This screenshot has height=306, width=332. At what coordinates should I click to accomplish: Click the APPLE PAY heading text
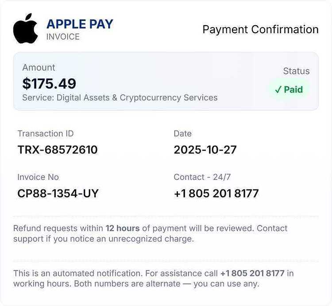pyautogui.click(x=80, y=24)
